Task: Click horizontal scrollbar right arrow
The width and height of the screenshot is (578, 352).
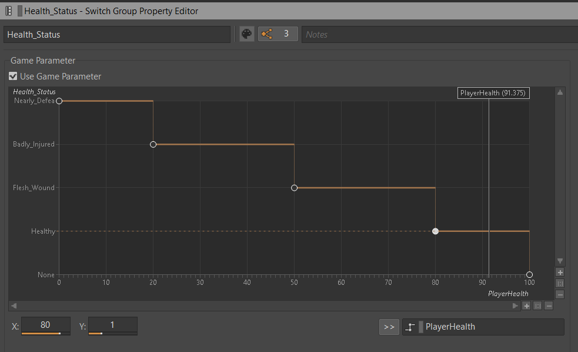Action: 515,305
